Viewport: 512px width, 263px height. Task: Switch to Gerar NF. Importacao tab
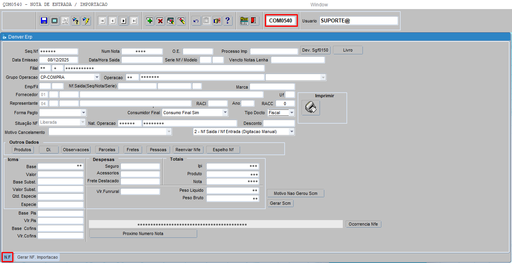pyautogui.click(x=37, y=257)
